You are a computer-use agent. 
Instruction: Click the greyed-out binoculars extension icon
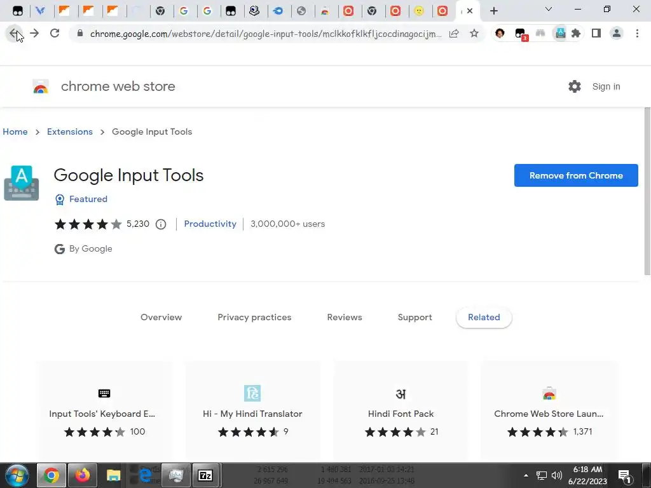point(540,34)
